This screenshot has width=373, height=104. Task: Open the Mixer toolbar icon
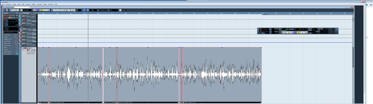pyautogui.click(x=18, y=10)
